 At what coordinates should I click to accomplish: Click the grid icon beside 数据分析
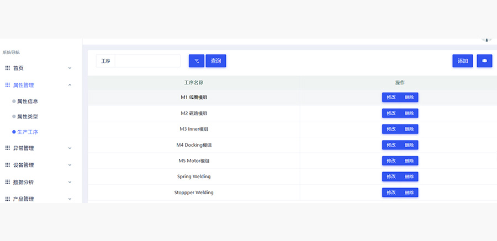[x=8, y=181]
